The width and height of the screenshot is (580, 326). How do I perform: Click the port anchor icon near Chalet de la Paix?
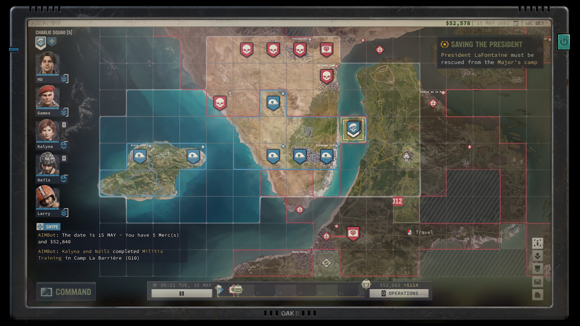(x=433, y=103)
